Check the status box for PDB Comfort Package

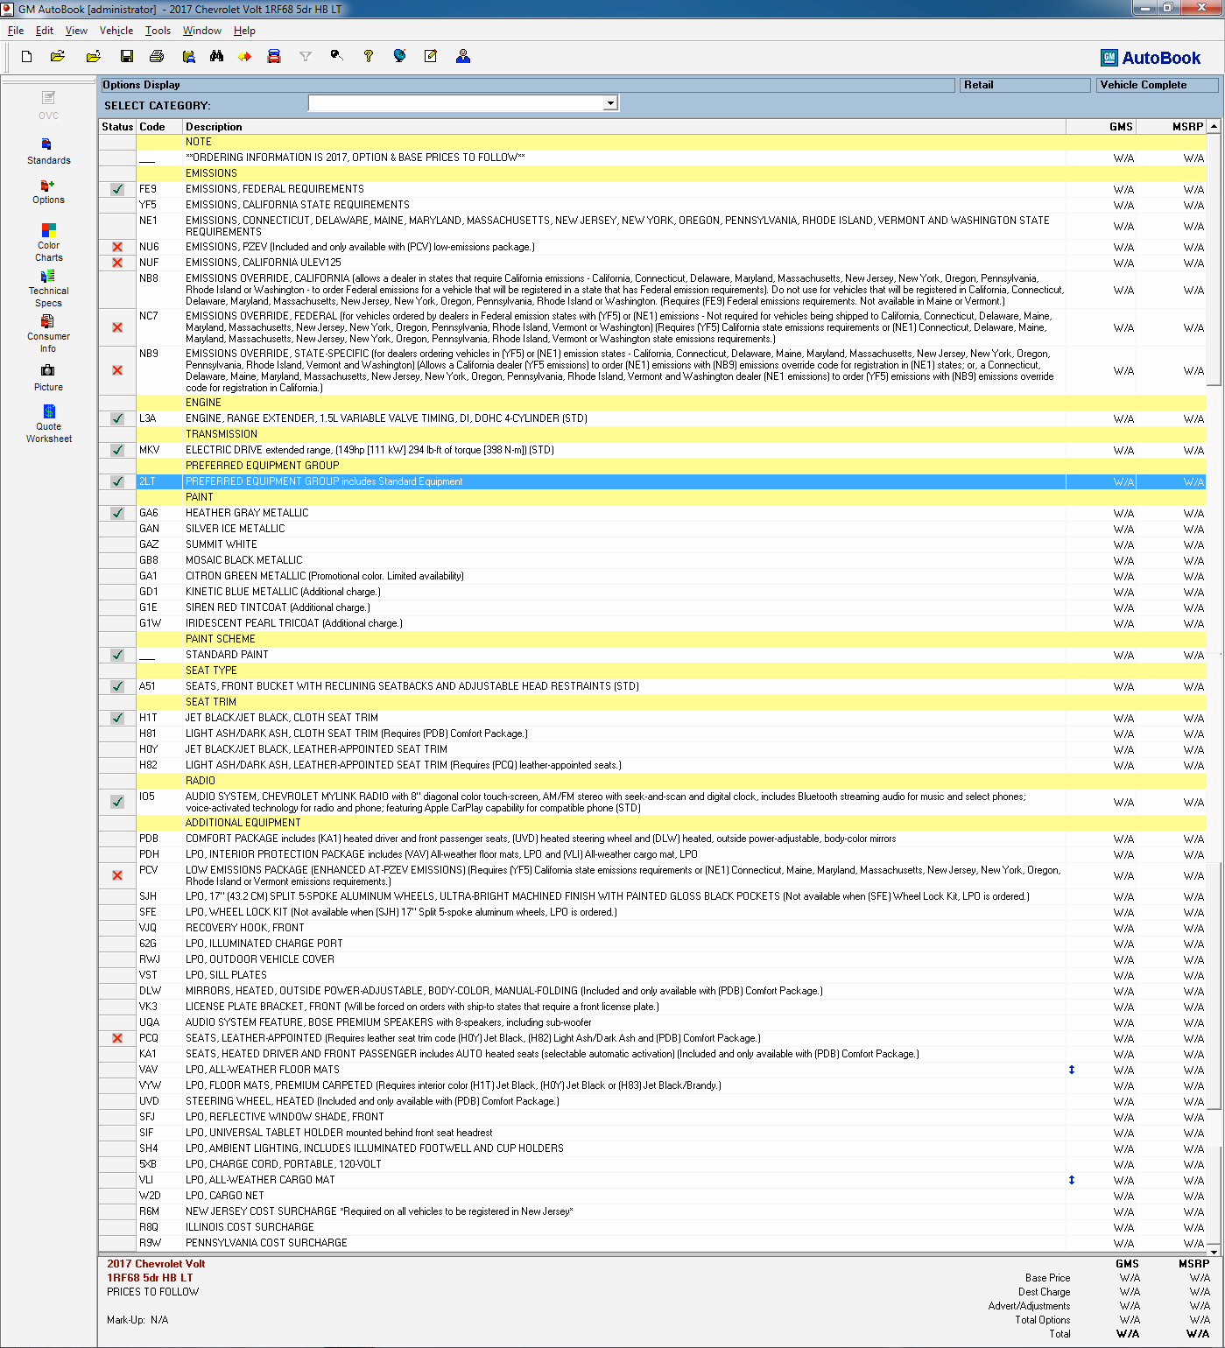tap(117, 839)
